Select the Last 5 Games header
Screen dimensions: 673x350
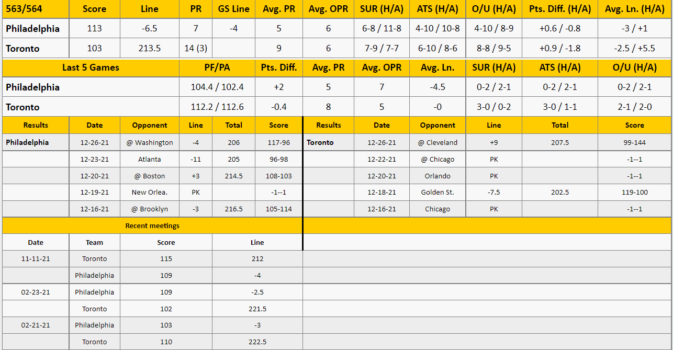pyautogui.click(x=91, y=67)
